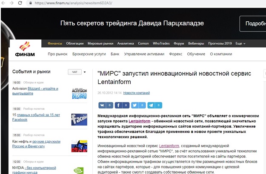Share article on Twitter
This screenshot has height=174, width=266.
(x=138, y=106)
